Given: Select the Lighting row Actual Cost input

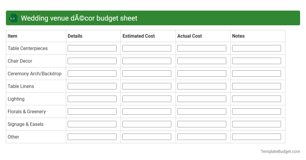Looking at the screenshot, I should (x=202, y=99).
